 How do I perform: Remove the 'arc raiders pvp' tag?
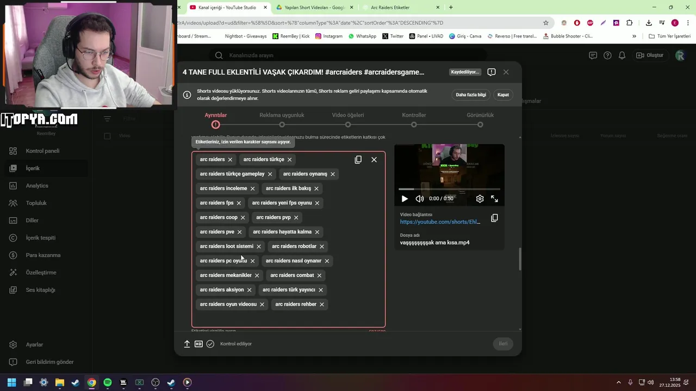296,218
